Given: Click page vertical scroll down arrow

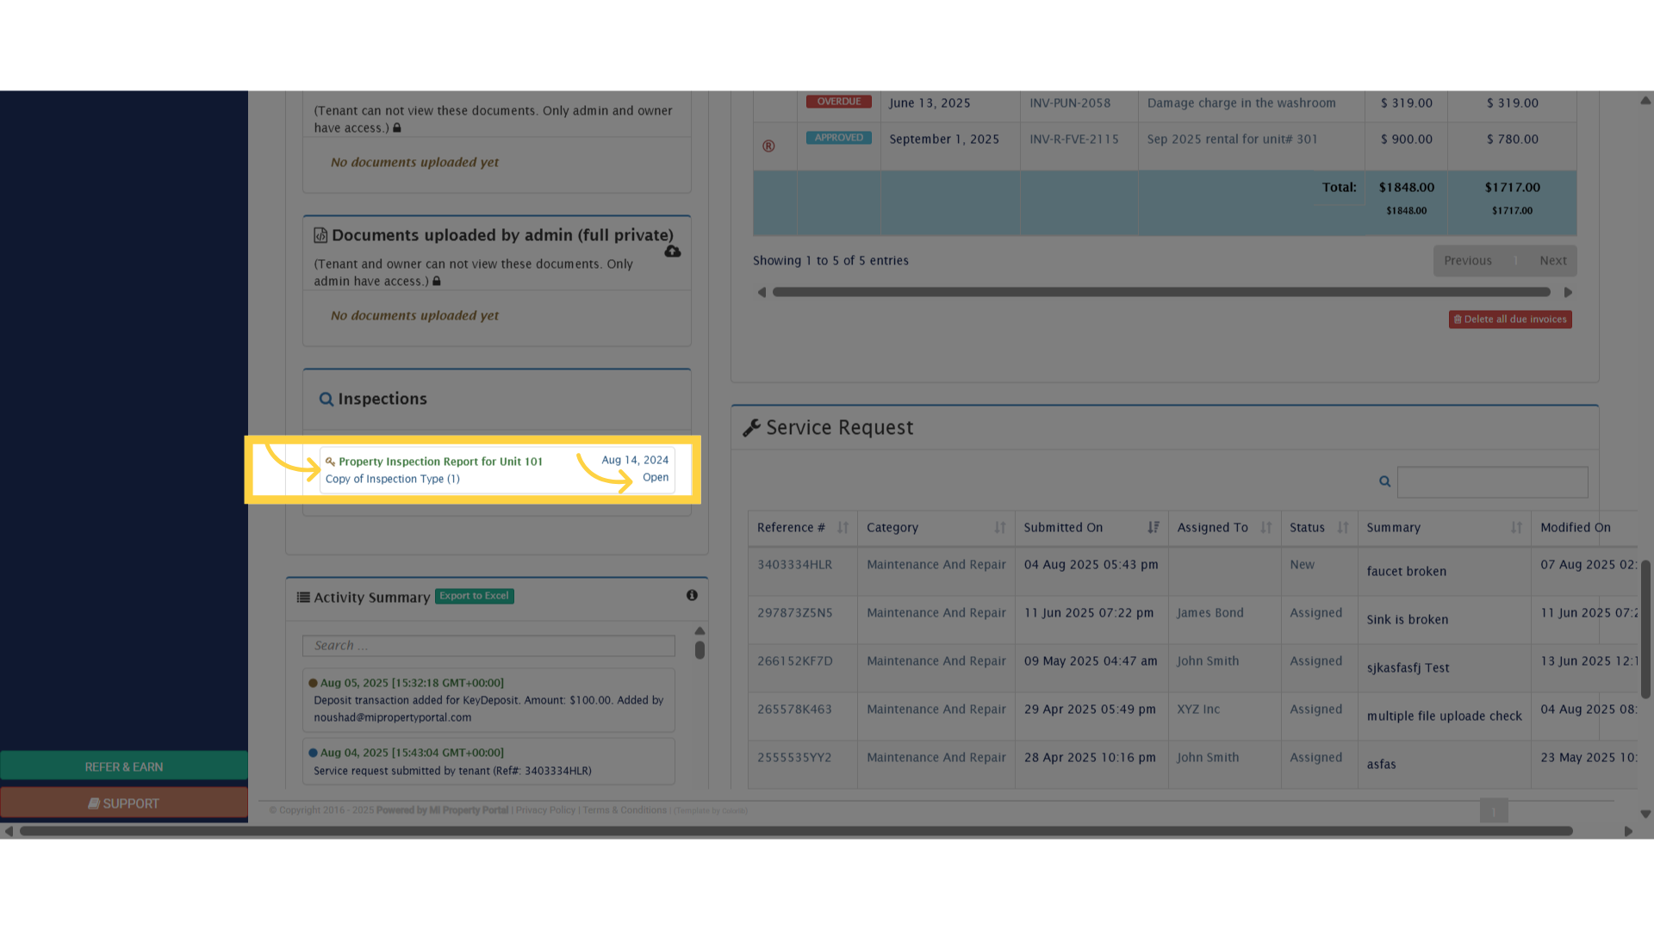Looking at the screenshot, I should (x=1645, y=814).
